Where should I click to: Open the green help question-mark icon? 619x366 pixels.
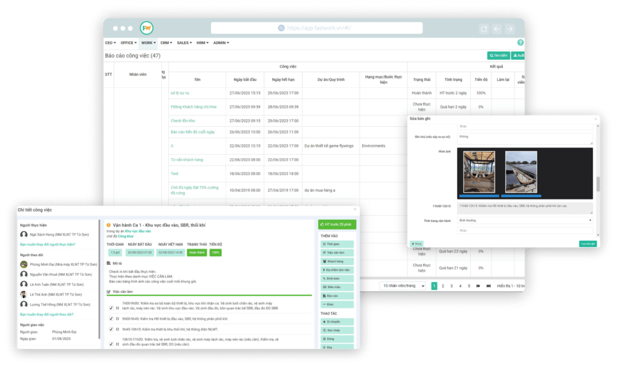[521, 42]
